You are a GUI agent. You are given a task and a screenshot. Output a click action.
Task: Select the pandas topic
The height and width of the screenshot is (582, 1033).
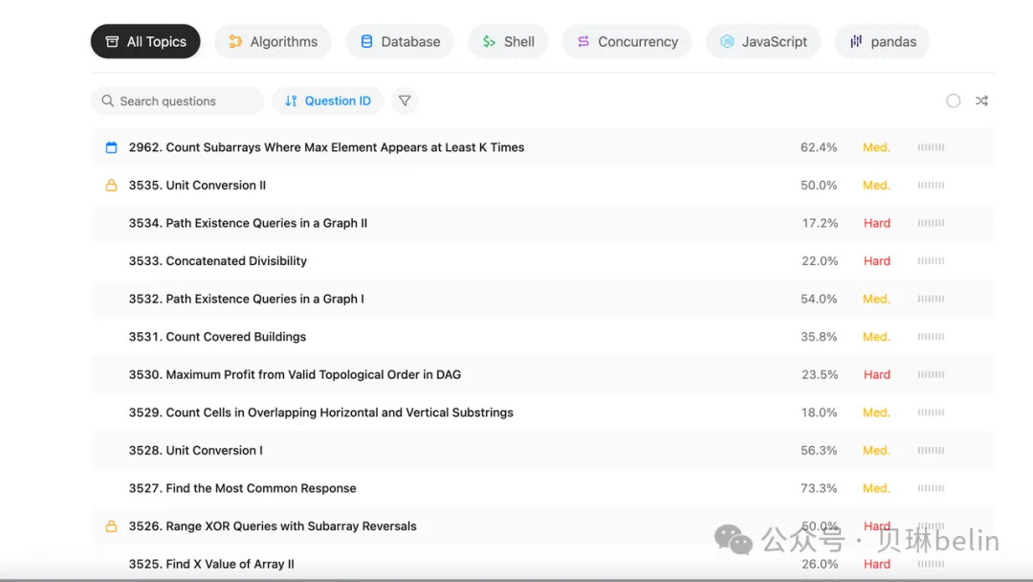pyautogui.click(x=882, y=41)
